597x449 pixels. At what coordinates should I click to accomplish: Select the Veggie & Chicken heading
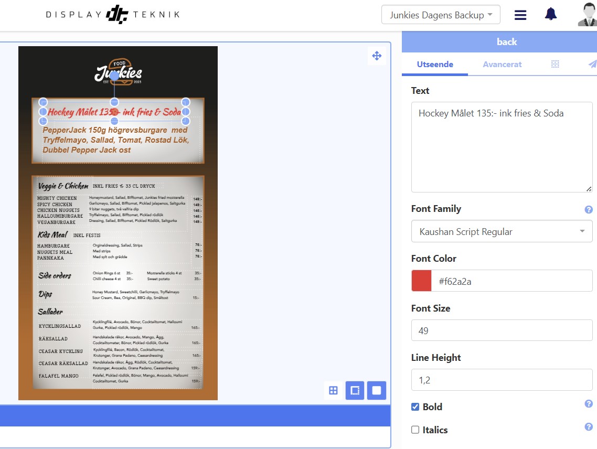pos(63,186)
